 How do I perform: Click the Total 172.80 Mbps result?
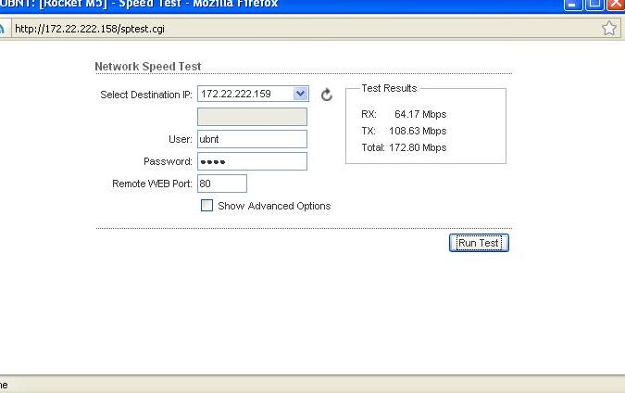point(404,147)
